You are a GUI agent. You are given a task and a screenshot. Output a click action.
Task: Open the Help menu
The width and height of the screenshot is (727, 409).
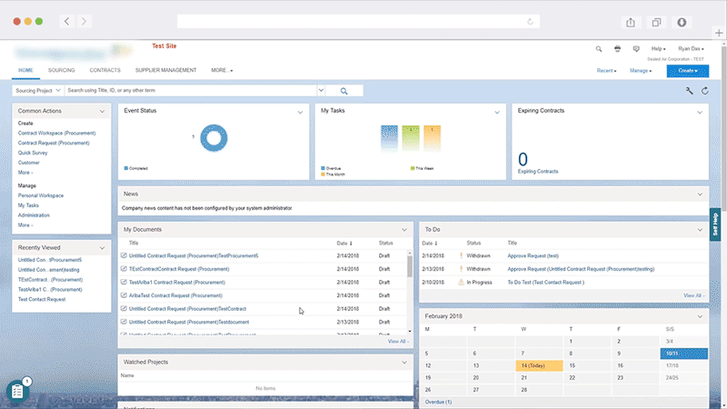pyautogui.click(x=658, y=49)
